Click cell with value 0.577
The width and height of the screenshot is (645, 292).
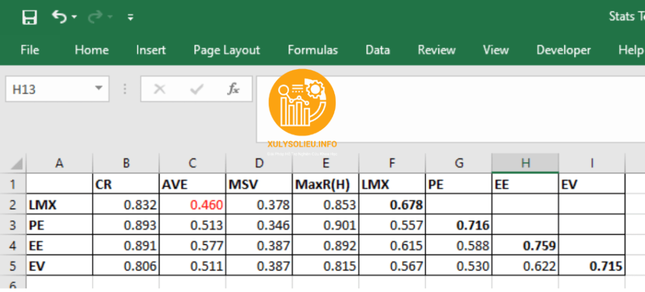click(x=193, y=246)
